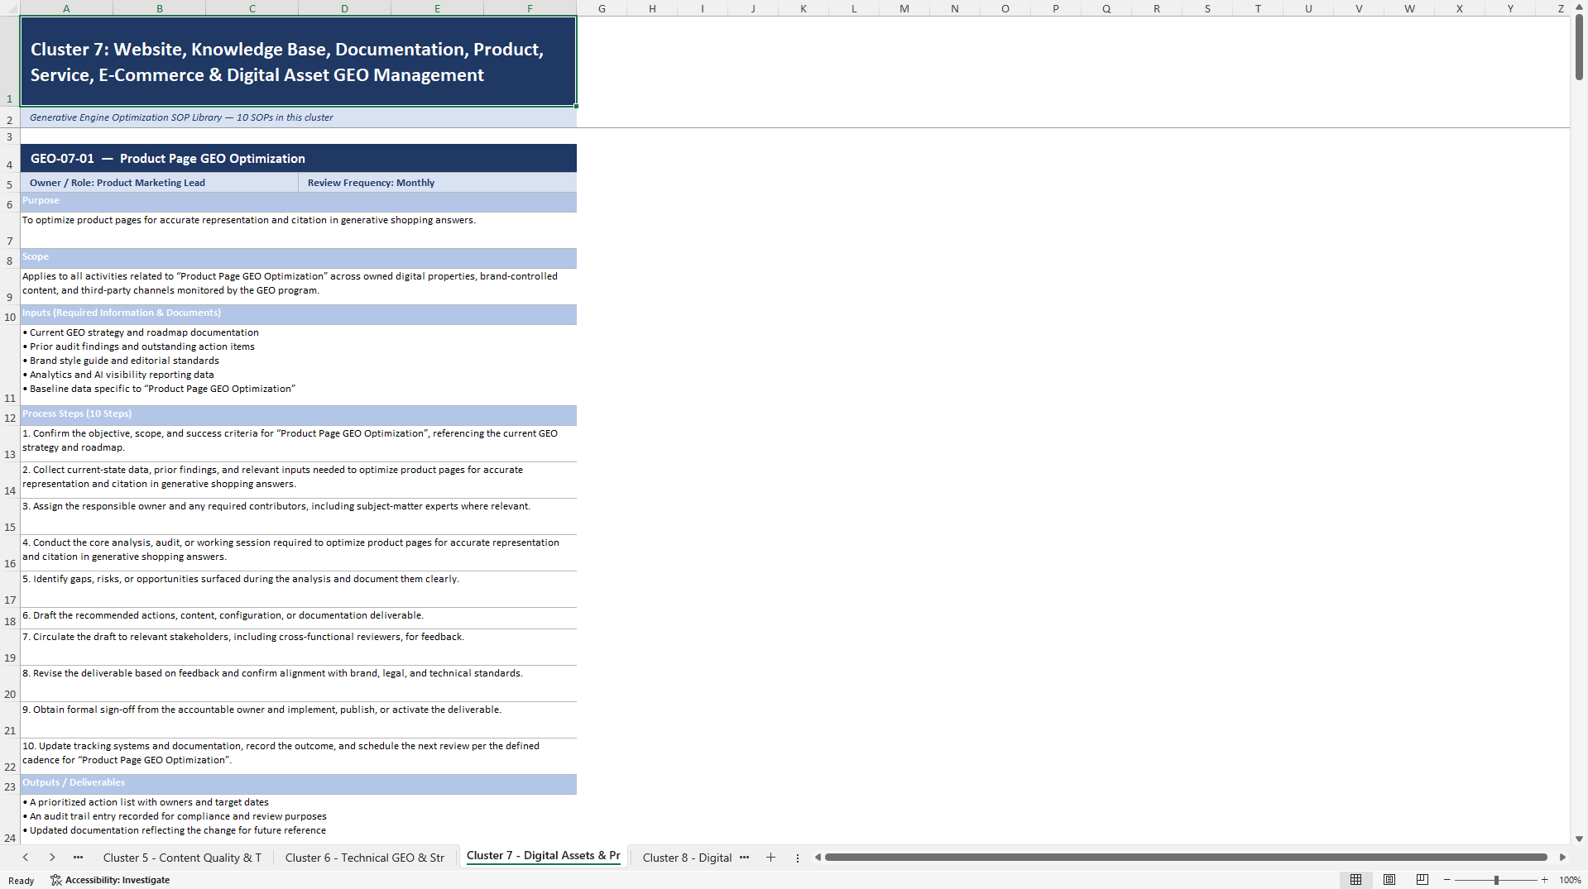Select the Scope section header
The height and width of the screenshot is (889, 1588).
298,258
